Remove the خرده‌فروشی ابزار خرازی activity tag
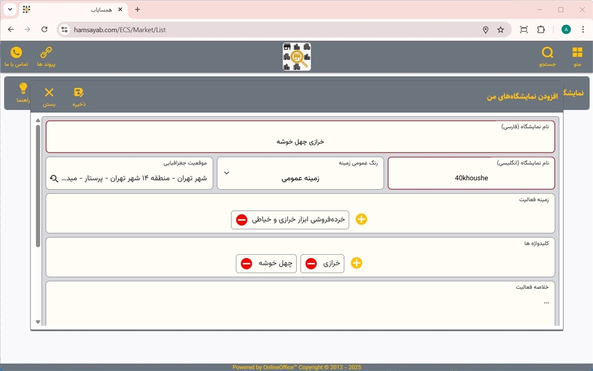Image resolution: width=593 pixels, height=371 pixels. pyautogui.click(x=242, y=220)
